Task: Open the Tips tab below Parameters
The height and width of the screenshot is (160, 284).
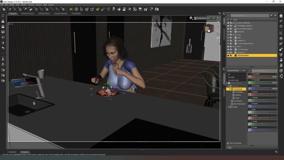Action: [229, 148]
